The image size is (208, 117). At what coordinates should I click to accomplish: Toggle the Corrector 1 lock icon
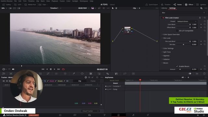[108, 86]
